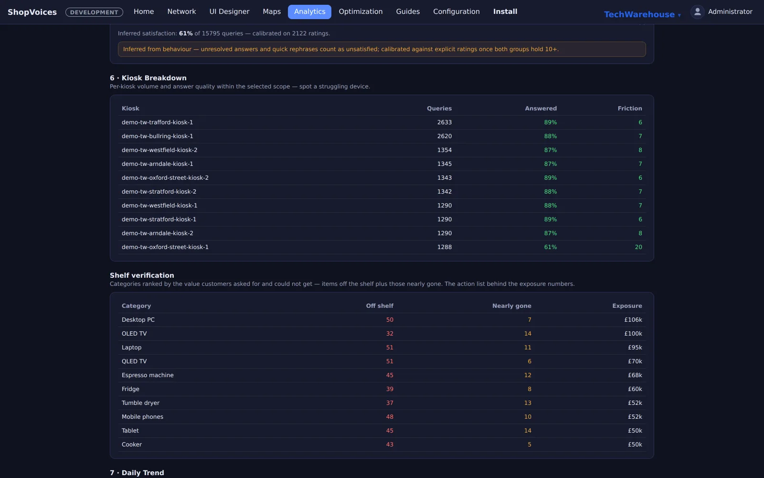The width and height of the screenshot is (764, 478).
Task: Select row demo-tw-arndale-kiosk-1
Action: click(x=382, y=164)
